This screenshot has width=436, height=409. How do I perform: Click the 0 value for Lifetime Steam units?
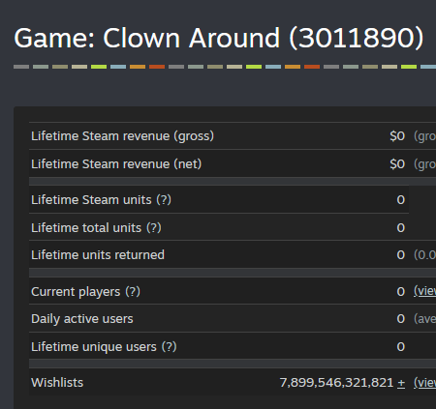click(x=401, y=200)
